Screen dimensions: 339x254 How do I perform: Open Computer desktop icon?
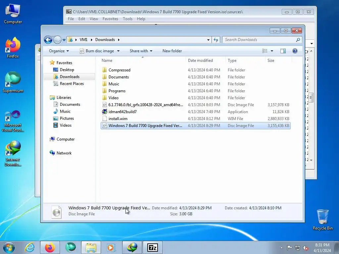tap(13, 14)
